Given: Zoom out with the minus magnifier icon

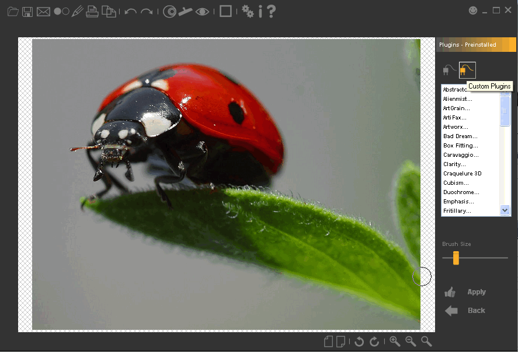Looking at the screenshot, I should [411, 342].
